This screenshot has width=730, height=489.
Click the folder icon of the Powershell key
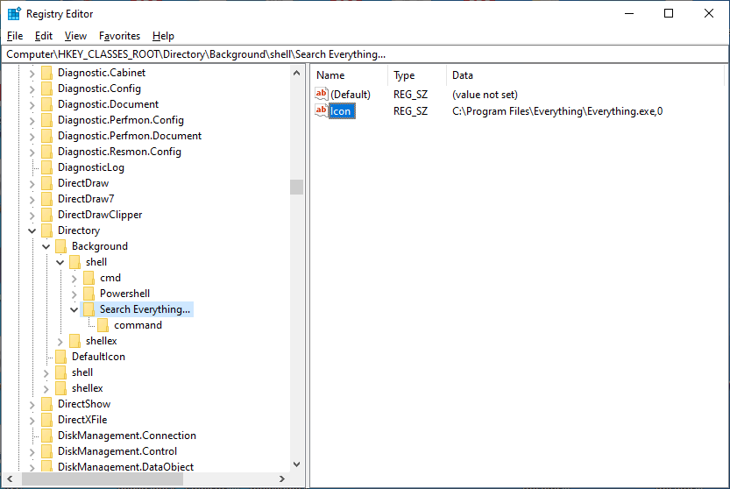coord(89,294)
